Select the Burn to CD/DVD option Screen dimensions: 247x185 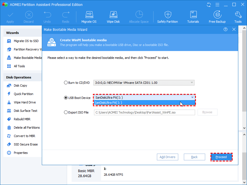coord(66,83)
